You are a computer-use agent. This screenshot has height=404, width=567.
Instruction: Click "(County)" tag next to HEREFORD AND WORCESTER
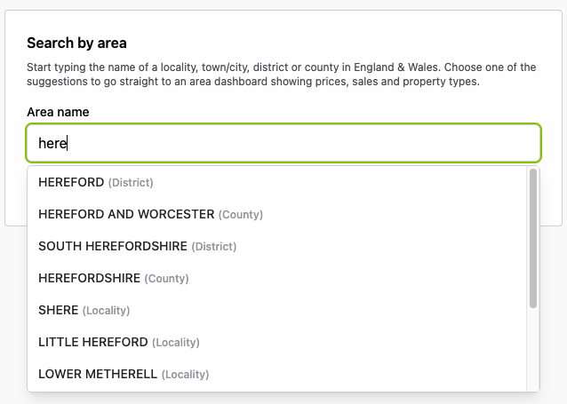[241, 215]
